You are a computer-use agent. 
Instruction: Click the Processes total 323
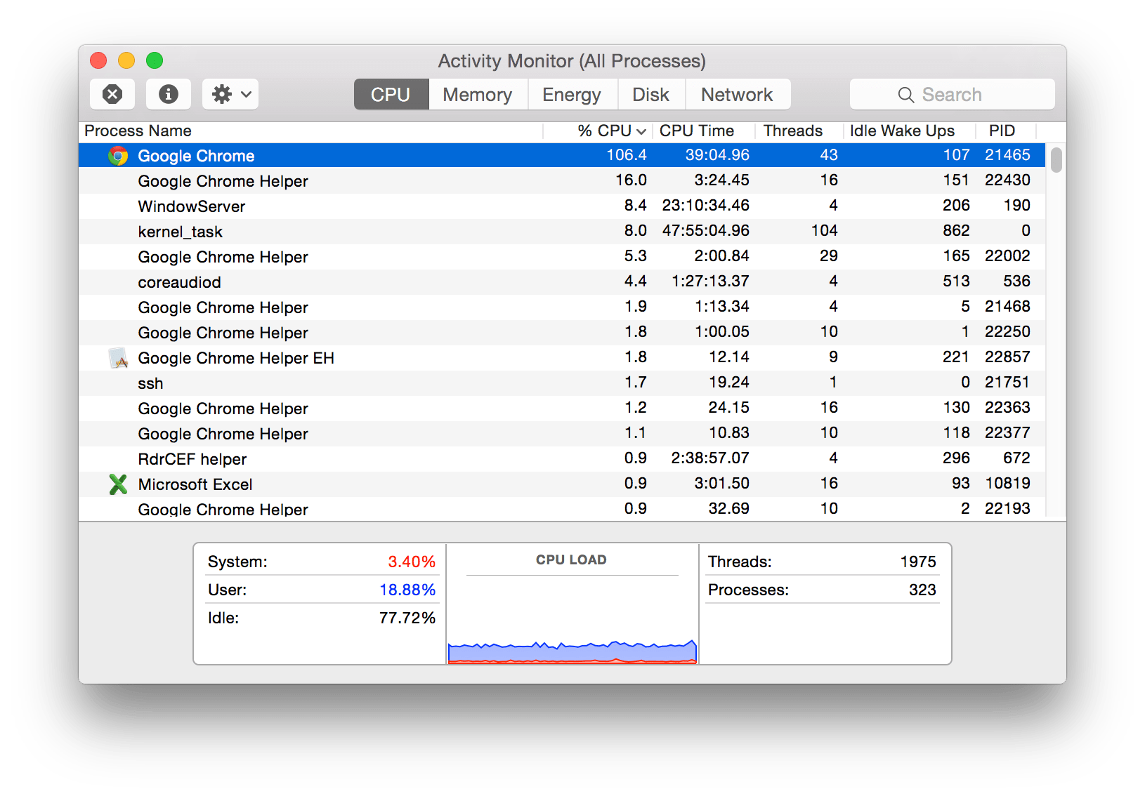pyautogui.click(x=922, y=590)
